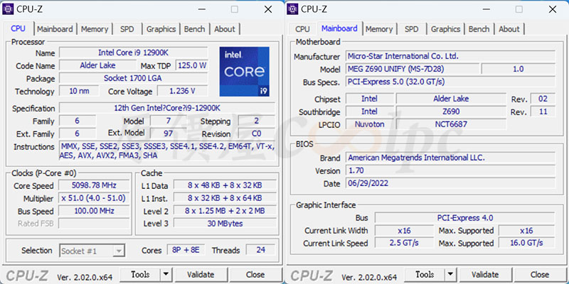The height and width of the screenshot is (284, 569).
Task: Click Manufacturer value Micro-Star International
Action: (x=450, y=56)
